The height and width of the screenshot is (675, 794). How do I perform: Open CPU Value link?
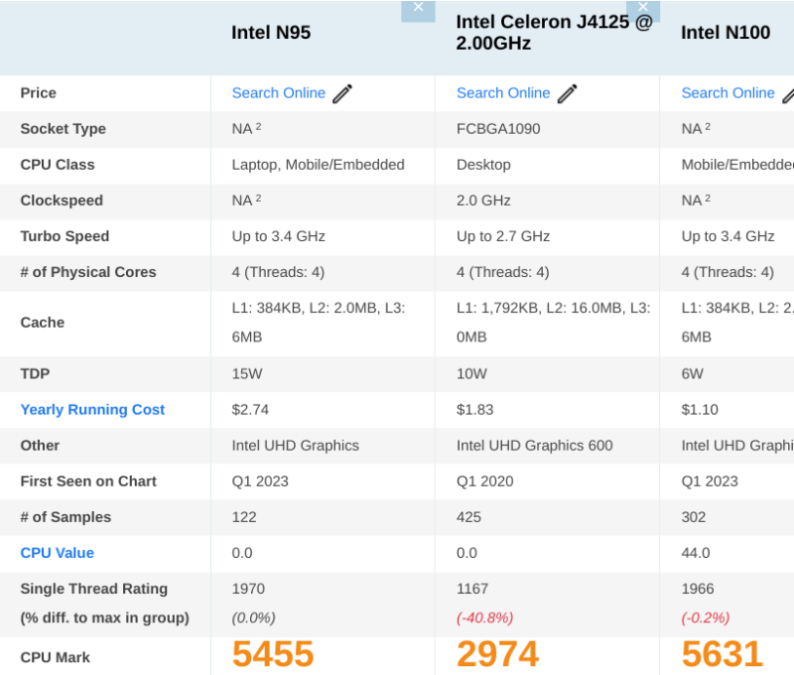click(58, 553)
